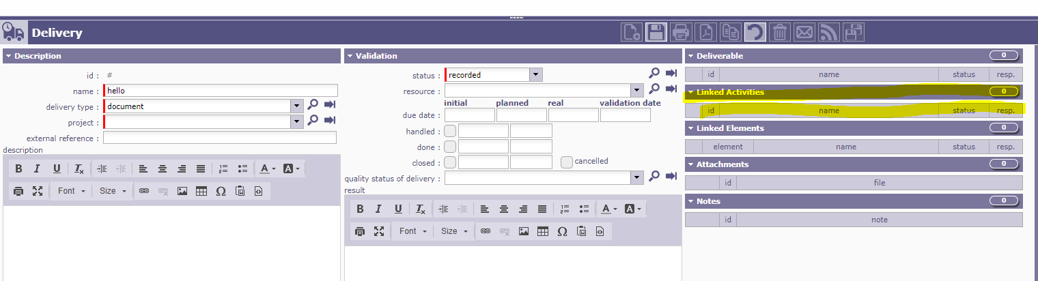The image size is (1038, 281).
Task: Collapse the Validation section header
Action: (x=350, y=56)
